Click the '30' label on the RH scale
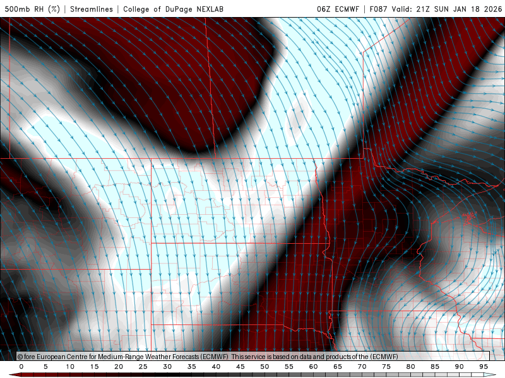The image size is (505, 378). point(167,367)
